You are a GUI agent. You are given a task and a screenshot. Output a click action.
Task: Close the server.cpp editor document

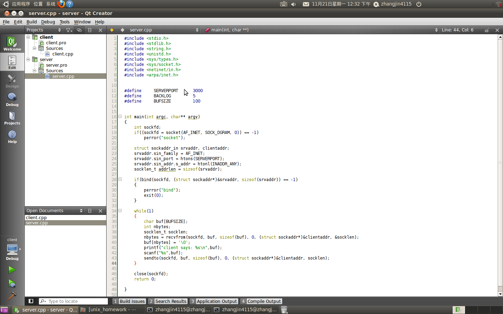[497, 30]
